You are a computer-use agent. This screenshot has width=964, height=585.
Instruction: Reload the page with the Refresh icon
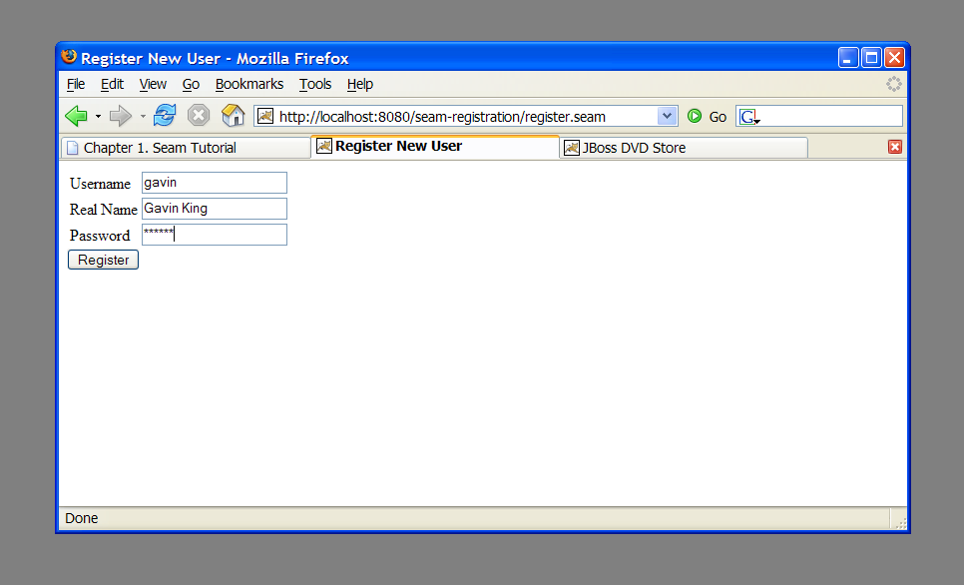tap(165, 116)
